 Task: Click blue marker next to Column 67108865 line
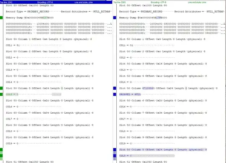(x=115, y=88)
